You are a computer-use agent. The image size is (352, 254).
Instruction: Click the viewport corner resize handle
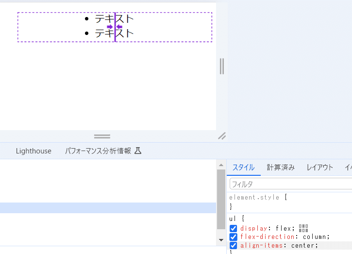tap(222, 136)
